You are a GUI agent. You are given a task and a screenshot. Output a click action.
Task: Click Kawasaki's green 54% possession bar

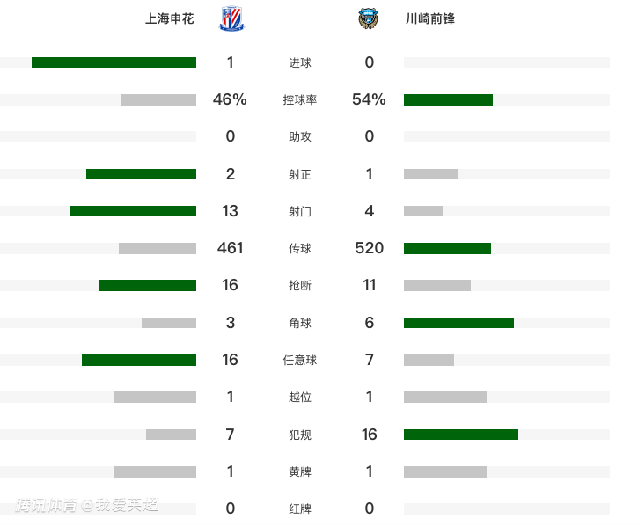click(448, 99)
